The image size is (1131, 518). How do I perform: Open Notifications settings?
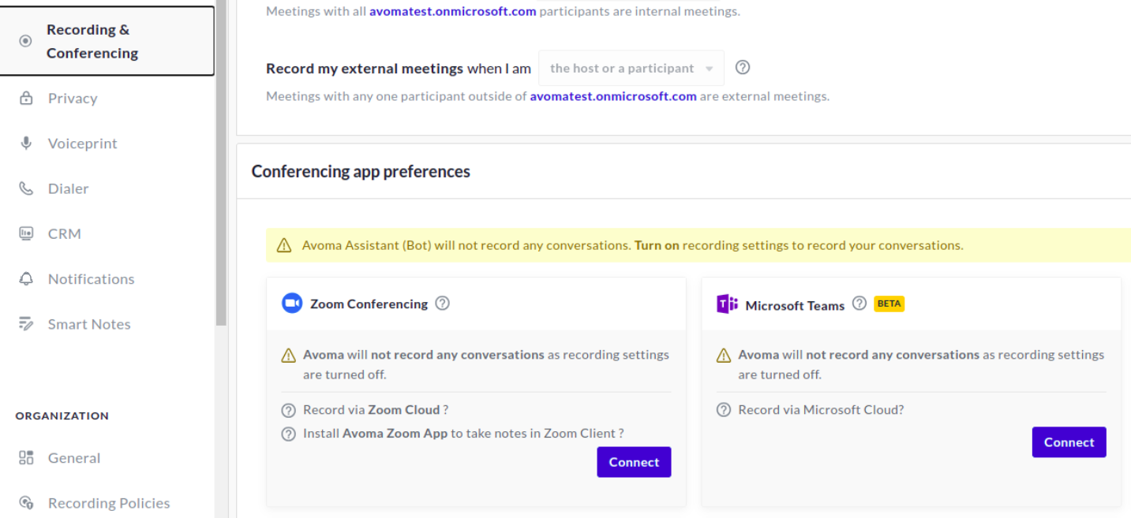91,279
